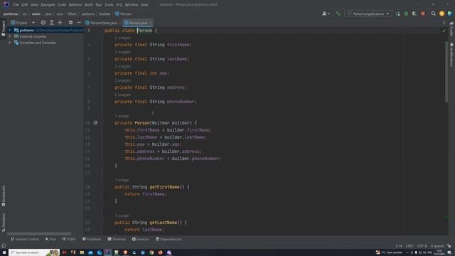Viewport: 455px width, 256px height.
Task: Expand the patterns project root node
Action: 9,30
